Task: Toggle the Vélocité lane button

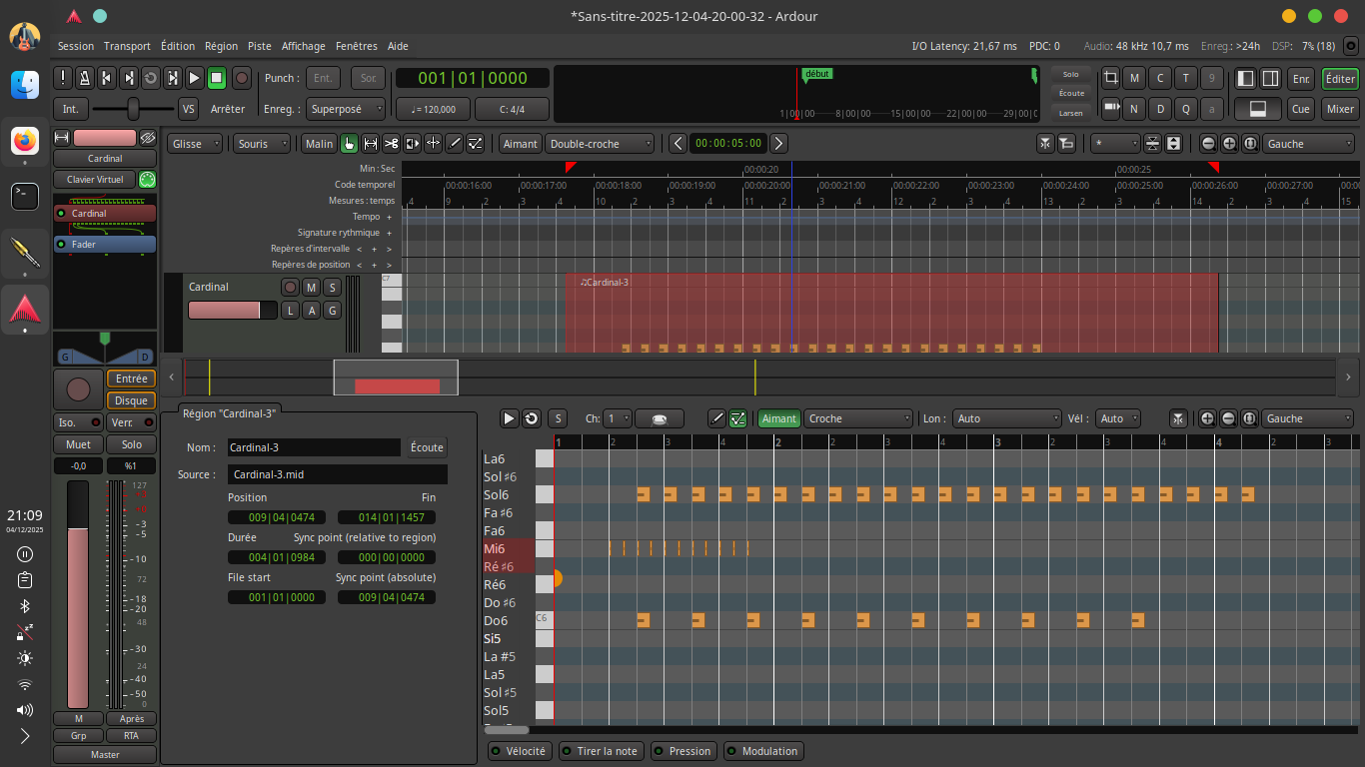Action: coord(519,751)
